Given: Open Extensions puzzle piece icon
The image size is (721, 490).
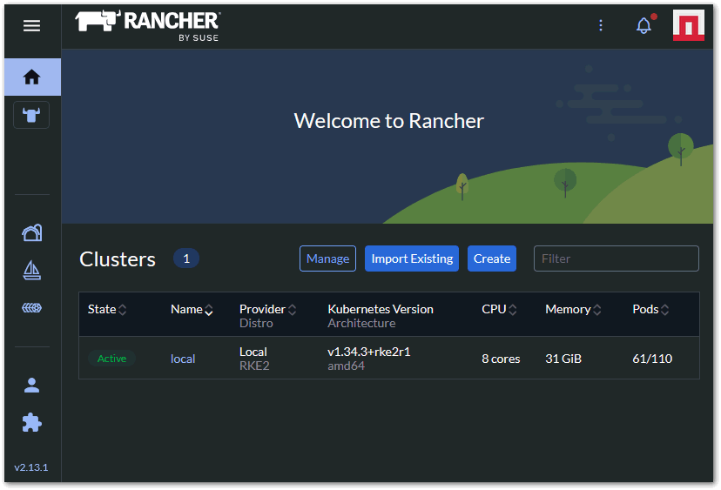Looking at the screenshot, I should pos(31,422).
